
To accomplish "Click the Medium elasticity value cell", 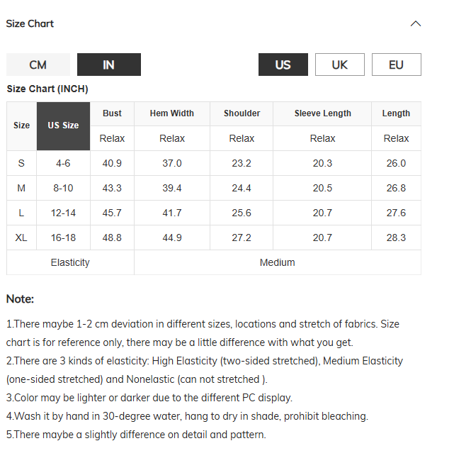I will point(278,262).
